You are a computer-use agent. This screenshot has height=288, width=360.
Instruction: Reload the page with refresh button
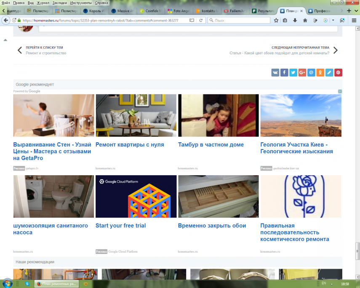pyautogui.click(x=201, y=20)
